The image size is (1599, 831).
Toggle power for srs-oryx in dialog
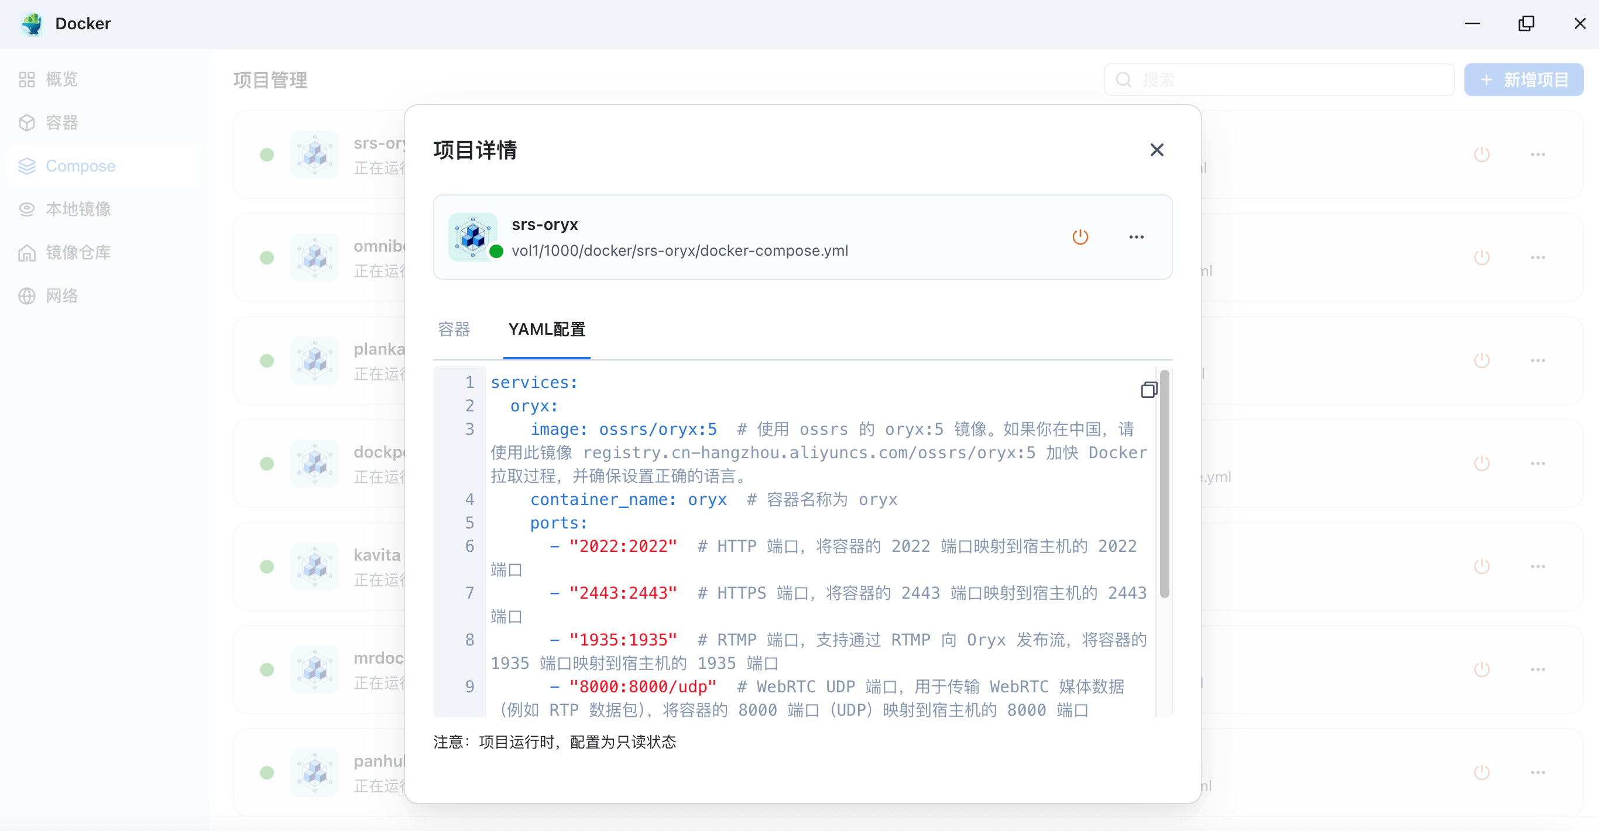coord(1080,237)
